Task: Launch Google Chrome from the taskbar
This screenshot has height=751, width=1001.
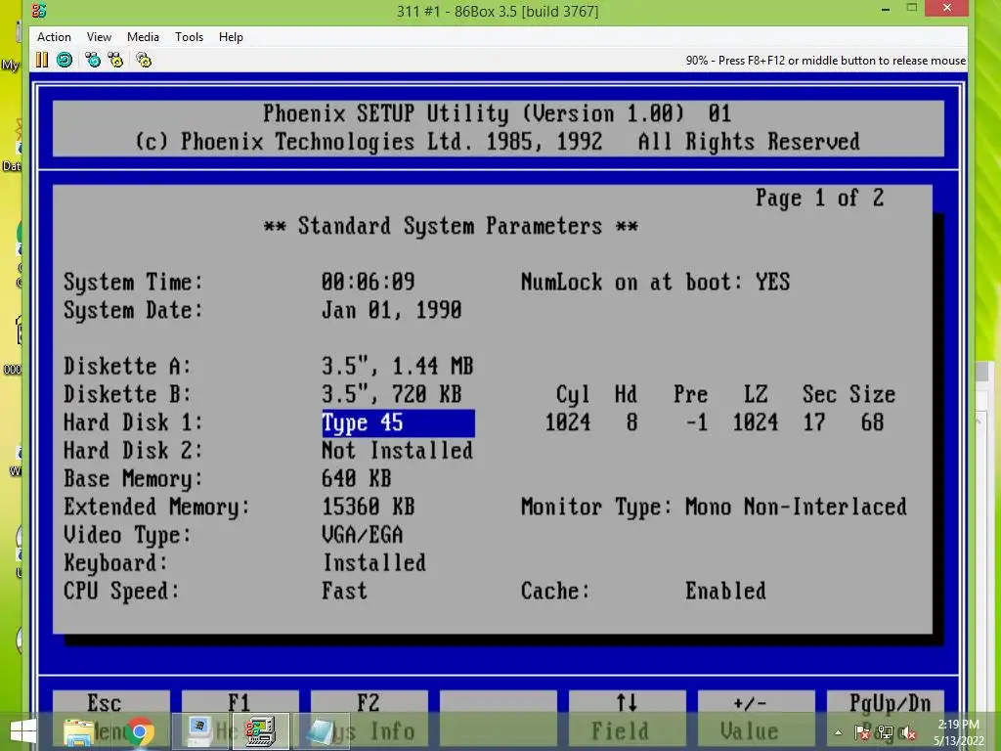Action: click(x=140, y=731)
